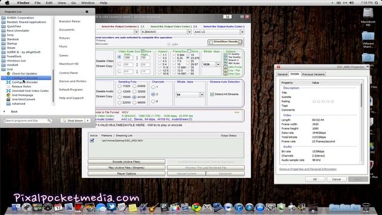Open the AAC LC audio codec dropdown
Image resolution: width=382 pixels, height=215 pixels.
(242, 32)
